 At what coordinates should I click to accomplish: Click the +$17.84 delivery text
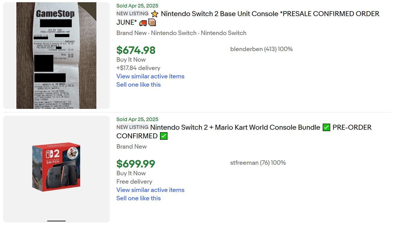point(138,68)
